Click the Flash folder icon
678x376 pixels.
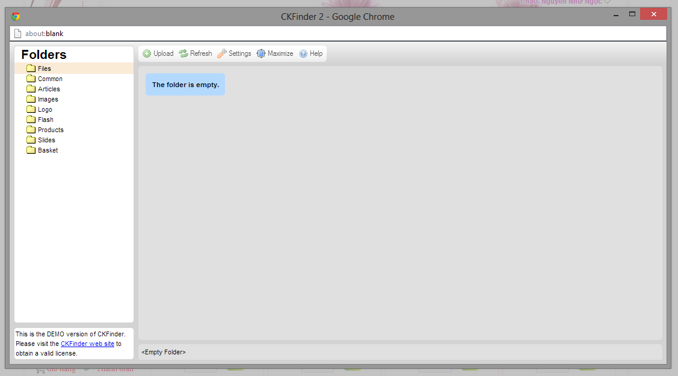pos(31,119)
